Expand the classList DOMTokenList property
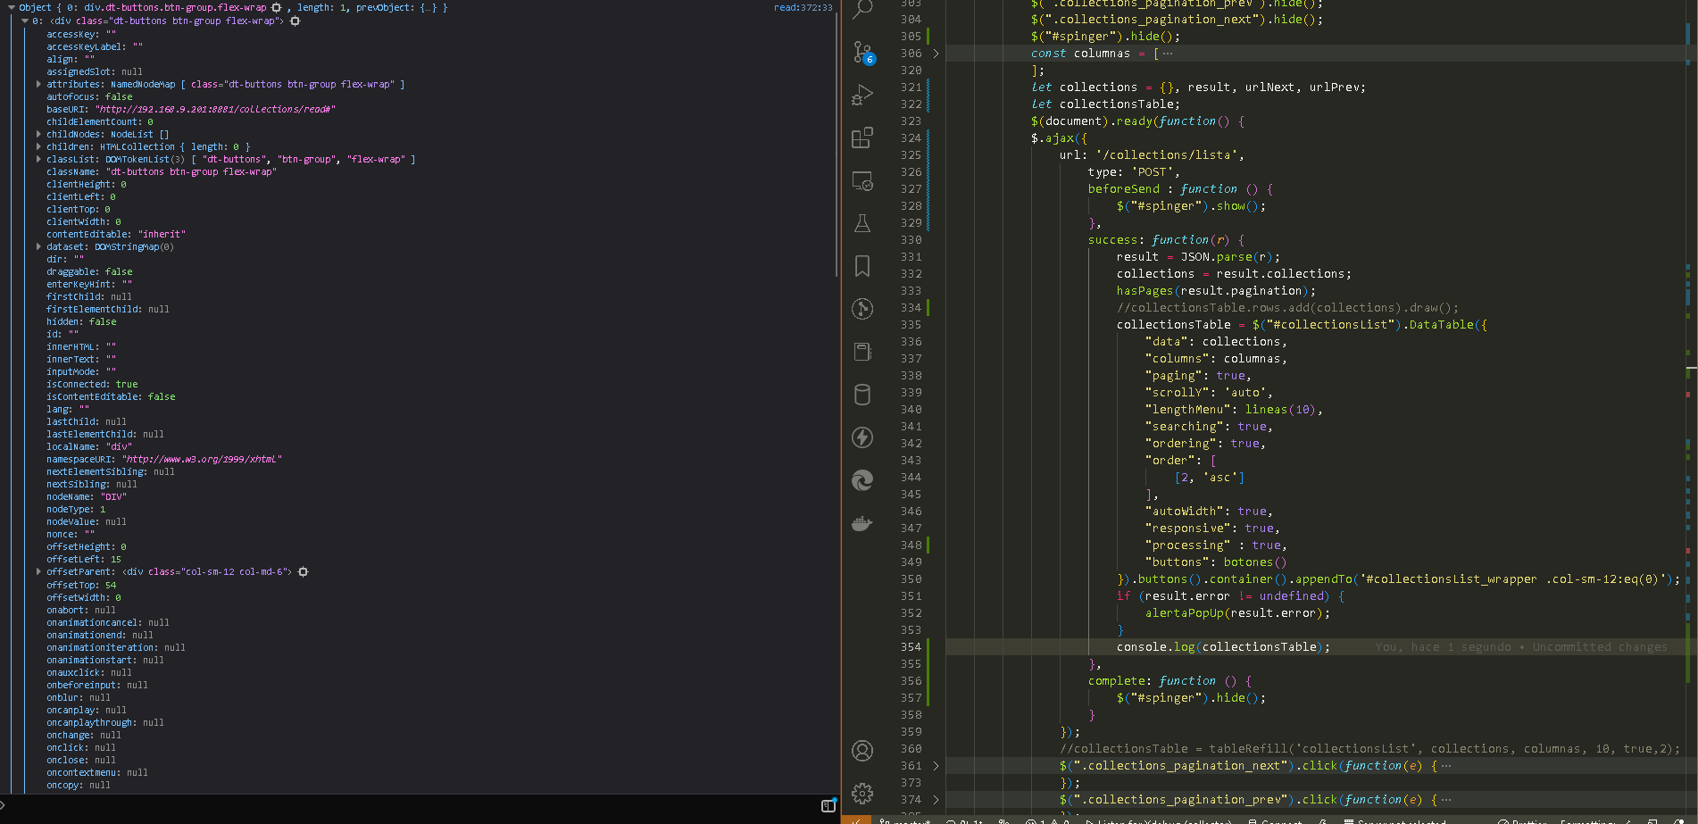Screen dimensions: 1698x824 pyautogui.click(x=38, y=159)
